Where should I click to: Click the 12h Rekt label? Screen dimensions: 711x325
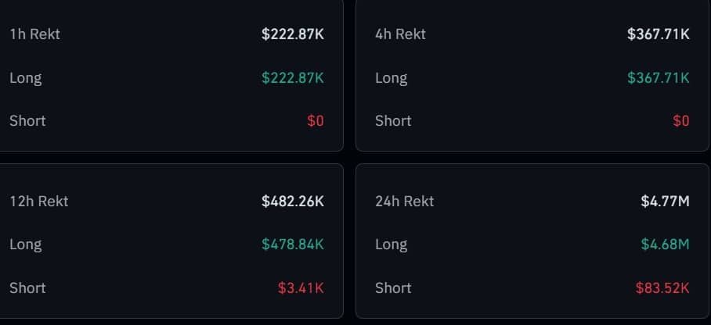[x=39, y=201]
